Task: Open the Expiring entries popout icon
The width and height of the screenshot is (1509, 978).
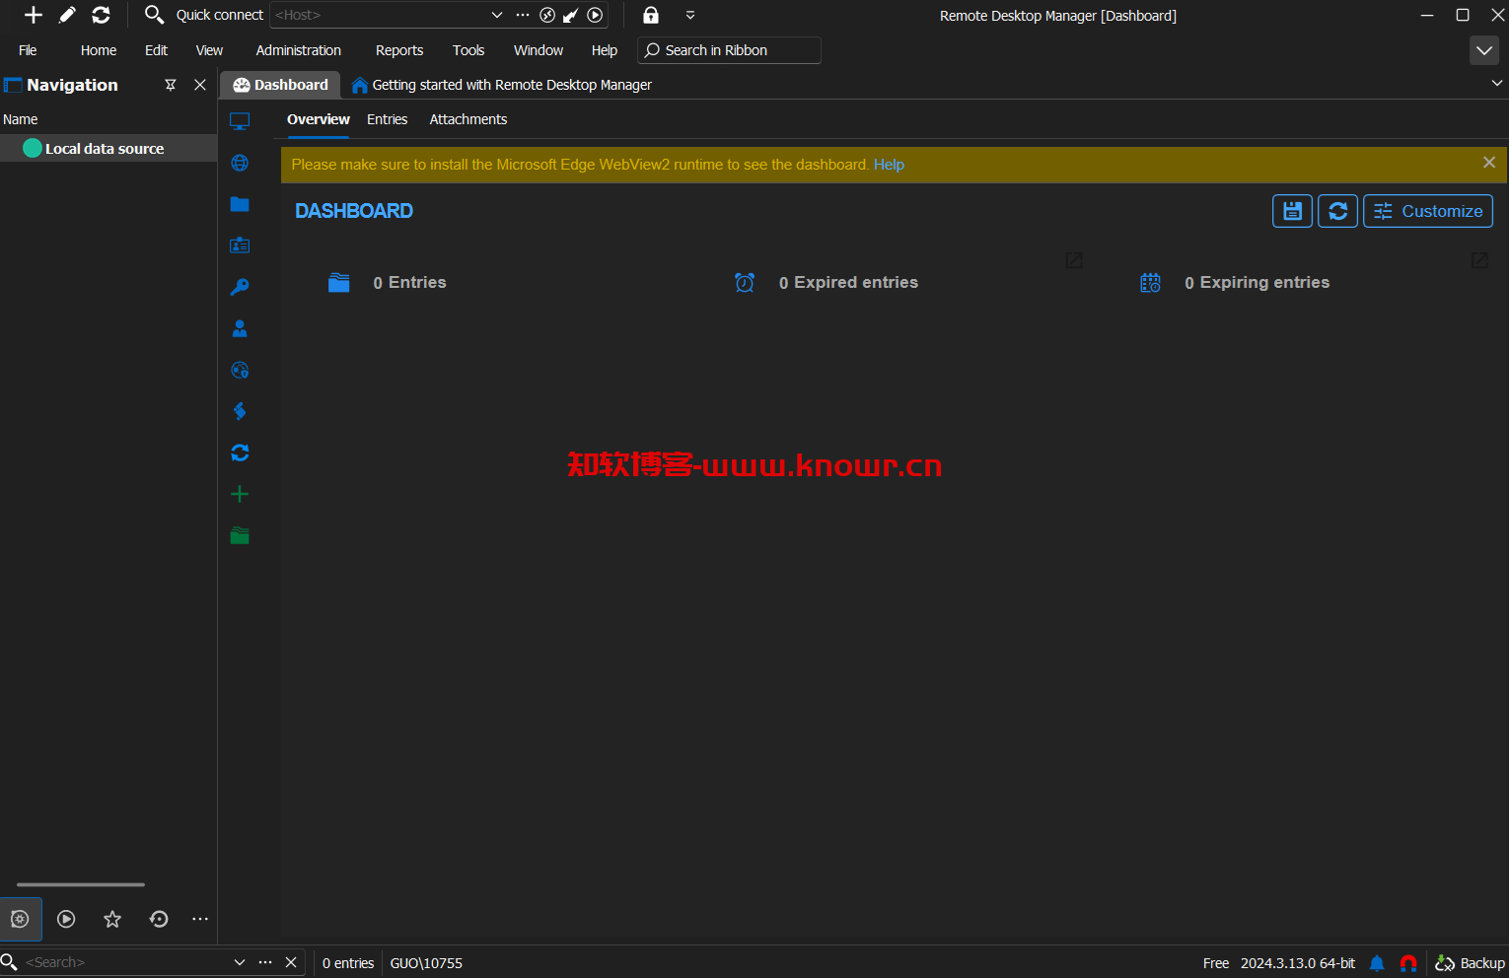Action: [x=1479, y=260]
